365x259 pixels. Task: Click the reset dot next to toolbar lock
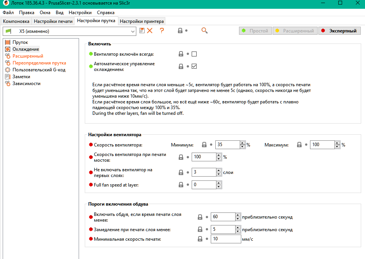pyautogui.click(x=186, y=31)
